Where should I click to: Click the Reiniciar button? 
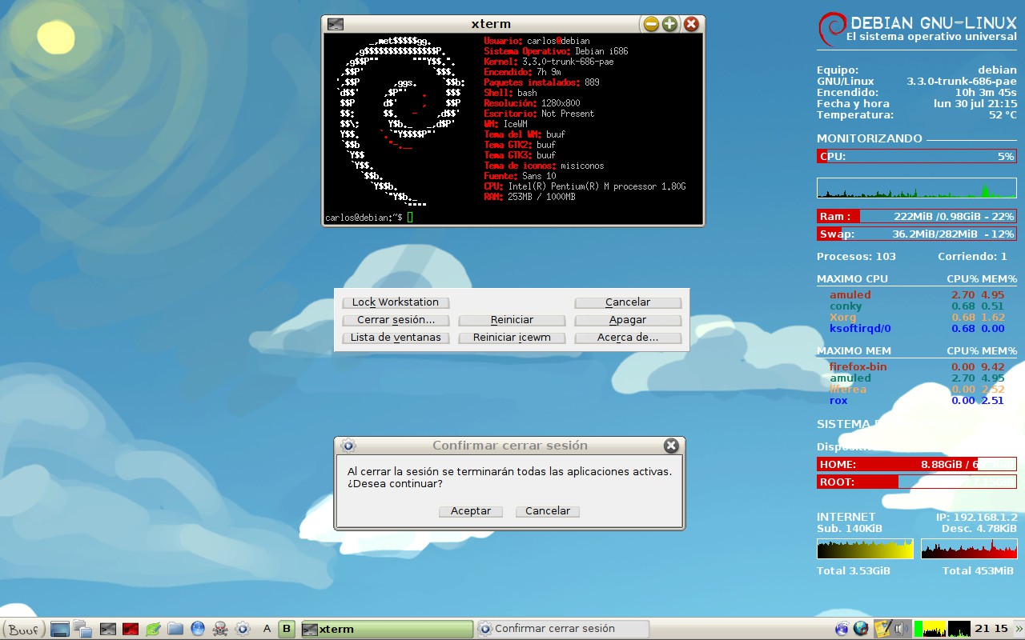512,320
